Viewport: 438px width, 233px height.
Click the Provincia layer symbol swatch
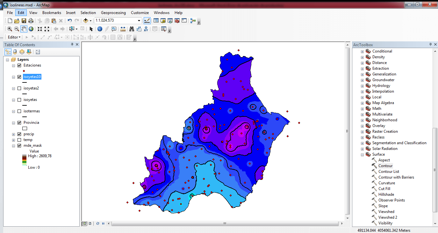click(x=25, y=128)
